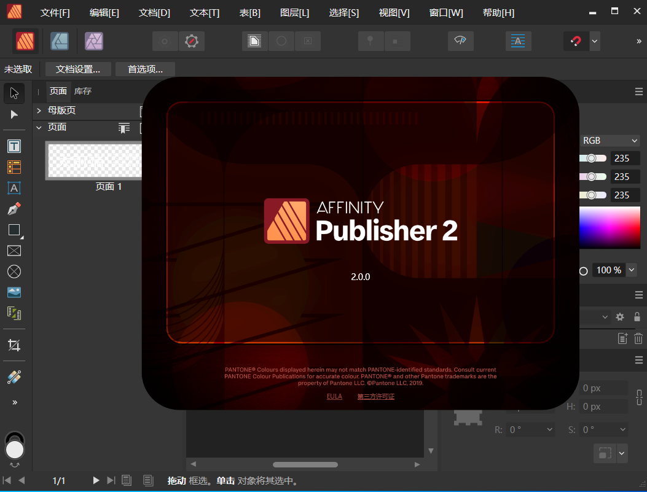Click the 文档设置... button

pyautogui.click(x=78, y=69)
